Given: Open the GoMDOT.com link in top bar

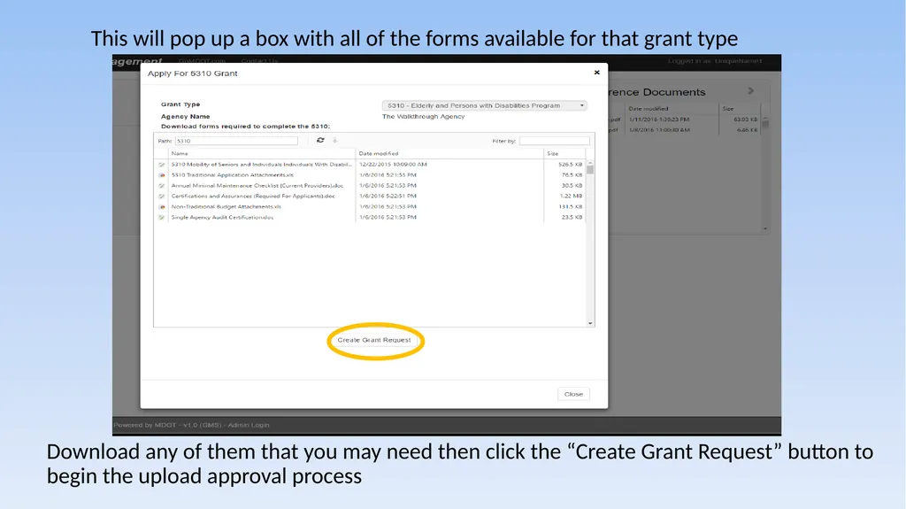Looking at the screenshot, I should tap(202, 61).
